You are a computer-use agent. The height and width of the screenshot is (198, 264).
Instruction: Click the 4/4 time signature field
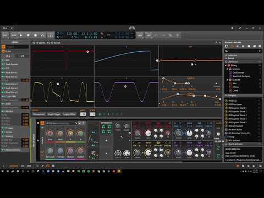click(74, 37)
